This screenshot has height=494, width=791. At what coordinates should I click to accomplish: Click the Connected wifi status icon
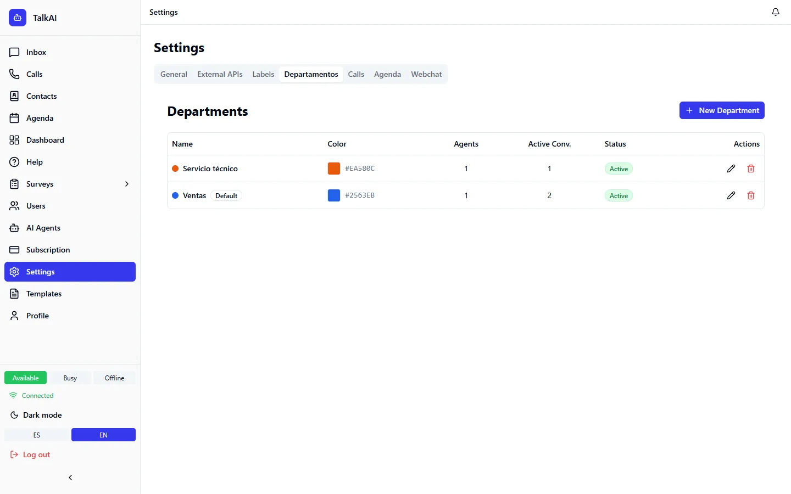tap(13, 395)
